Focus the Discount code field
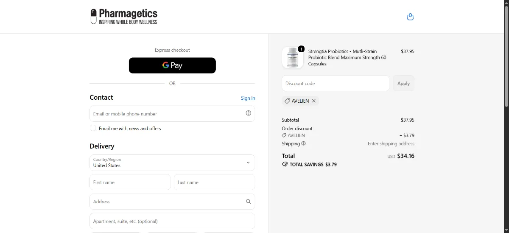This screenshot has width=509, height=233. click(x=336, y=83)
